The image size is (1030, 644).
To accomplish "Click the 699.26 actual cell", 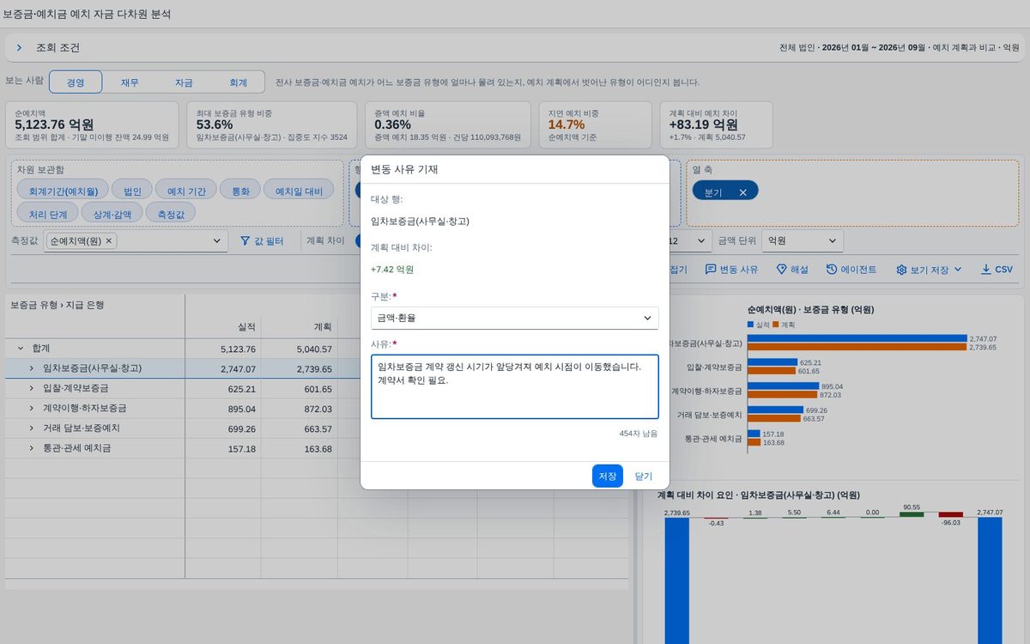I will click(223, 428).
